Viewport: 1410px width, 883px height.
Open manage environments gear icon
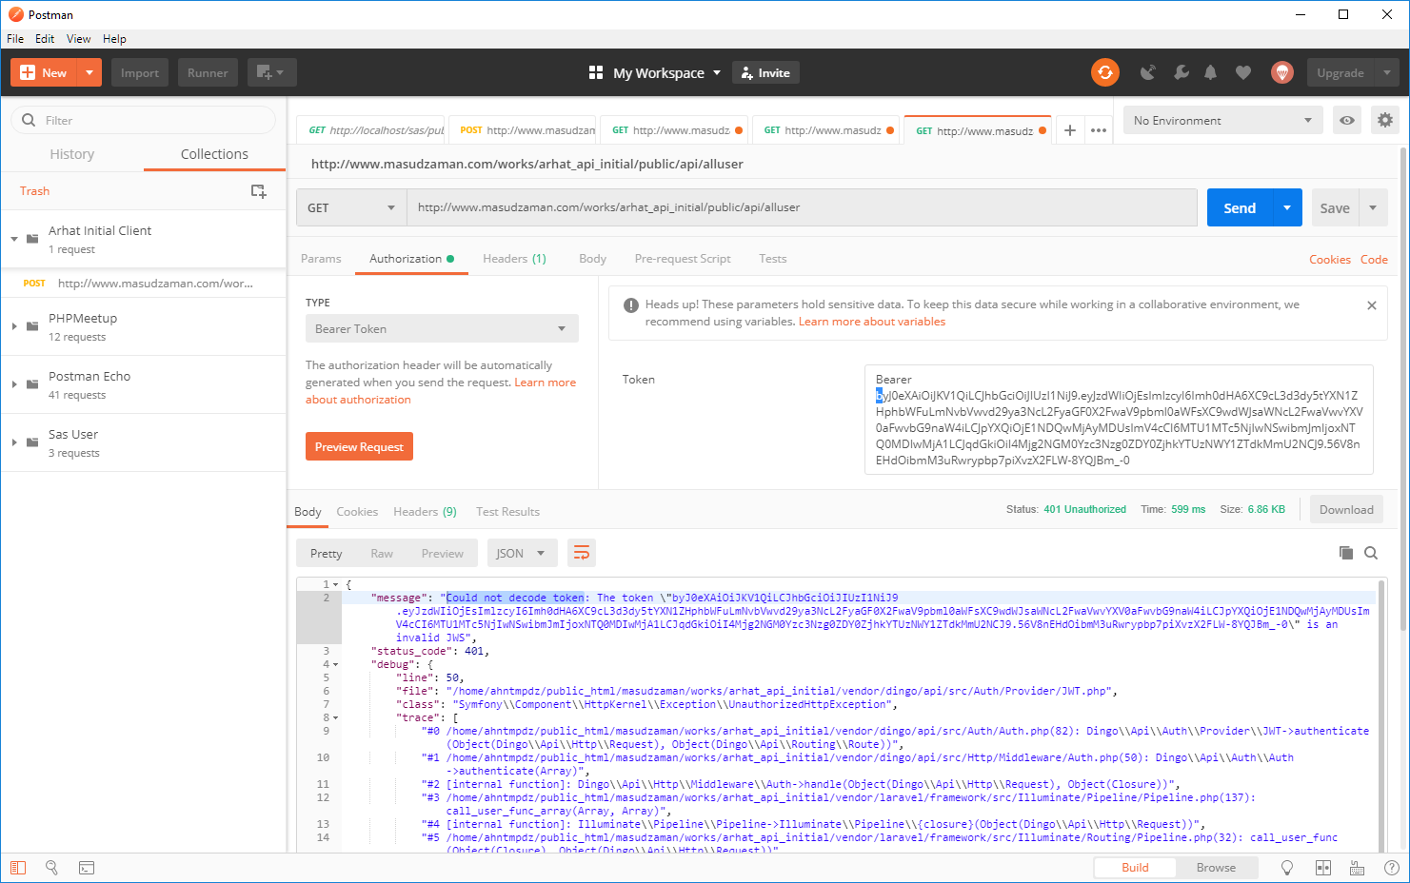click(x=1384, y=121)
